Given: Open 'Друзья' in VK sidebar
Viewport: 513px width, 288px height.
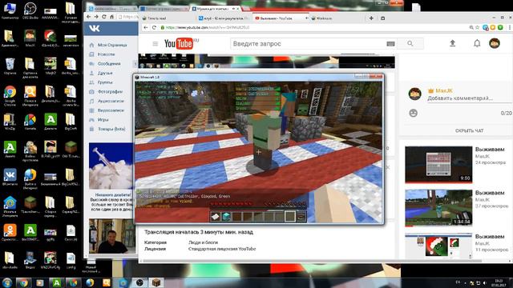Looking at the screenshot, I should pos(105,73).
